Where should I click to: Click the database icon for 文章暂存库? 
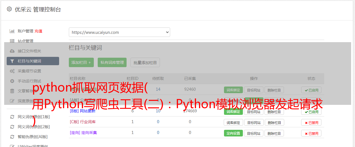tap(12, 91)
